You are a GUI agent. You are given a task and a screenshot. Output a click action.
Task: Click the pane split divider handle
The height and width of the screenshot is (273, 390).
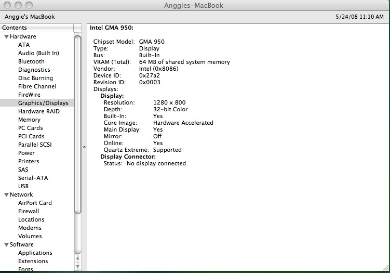[x=84, y=147]
